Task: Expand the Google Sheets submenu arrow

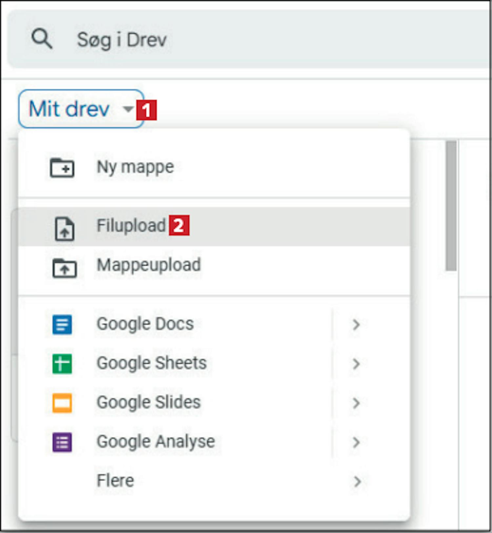Action: tap(356, 364)
